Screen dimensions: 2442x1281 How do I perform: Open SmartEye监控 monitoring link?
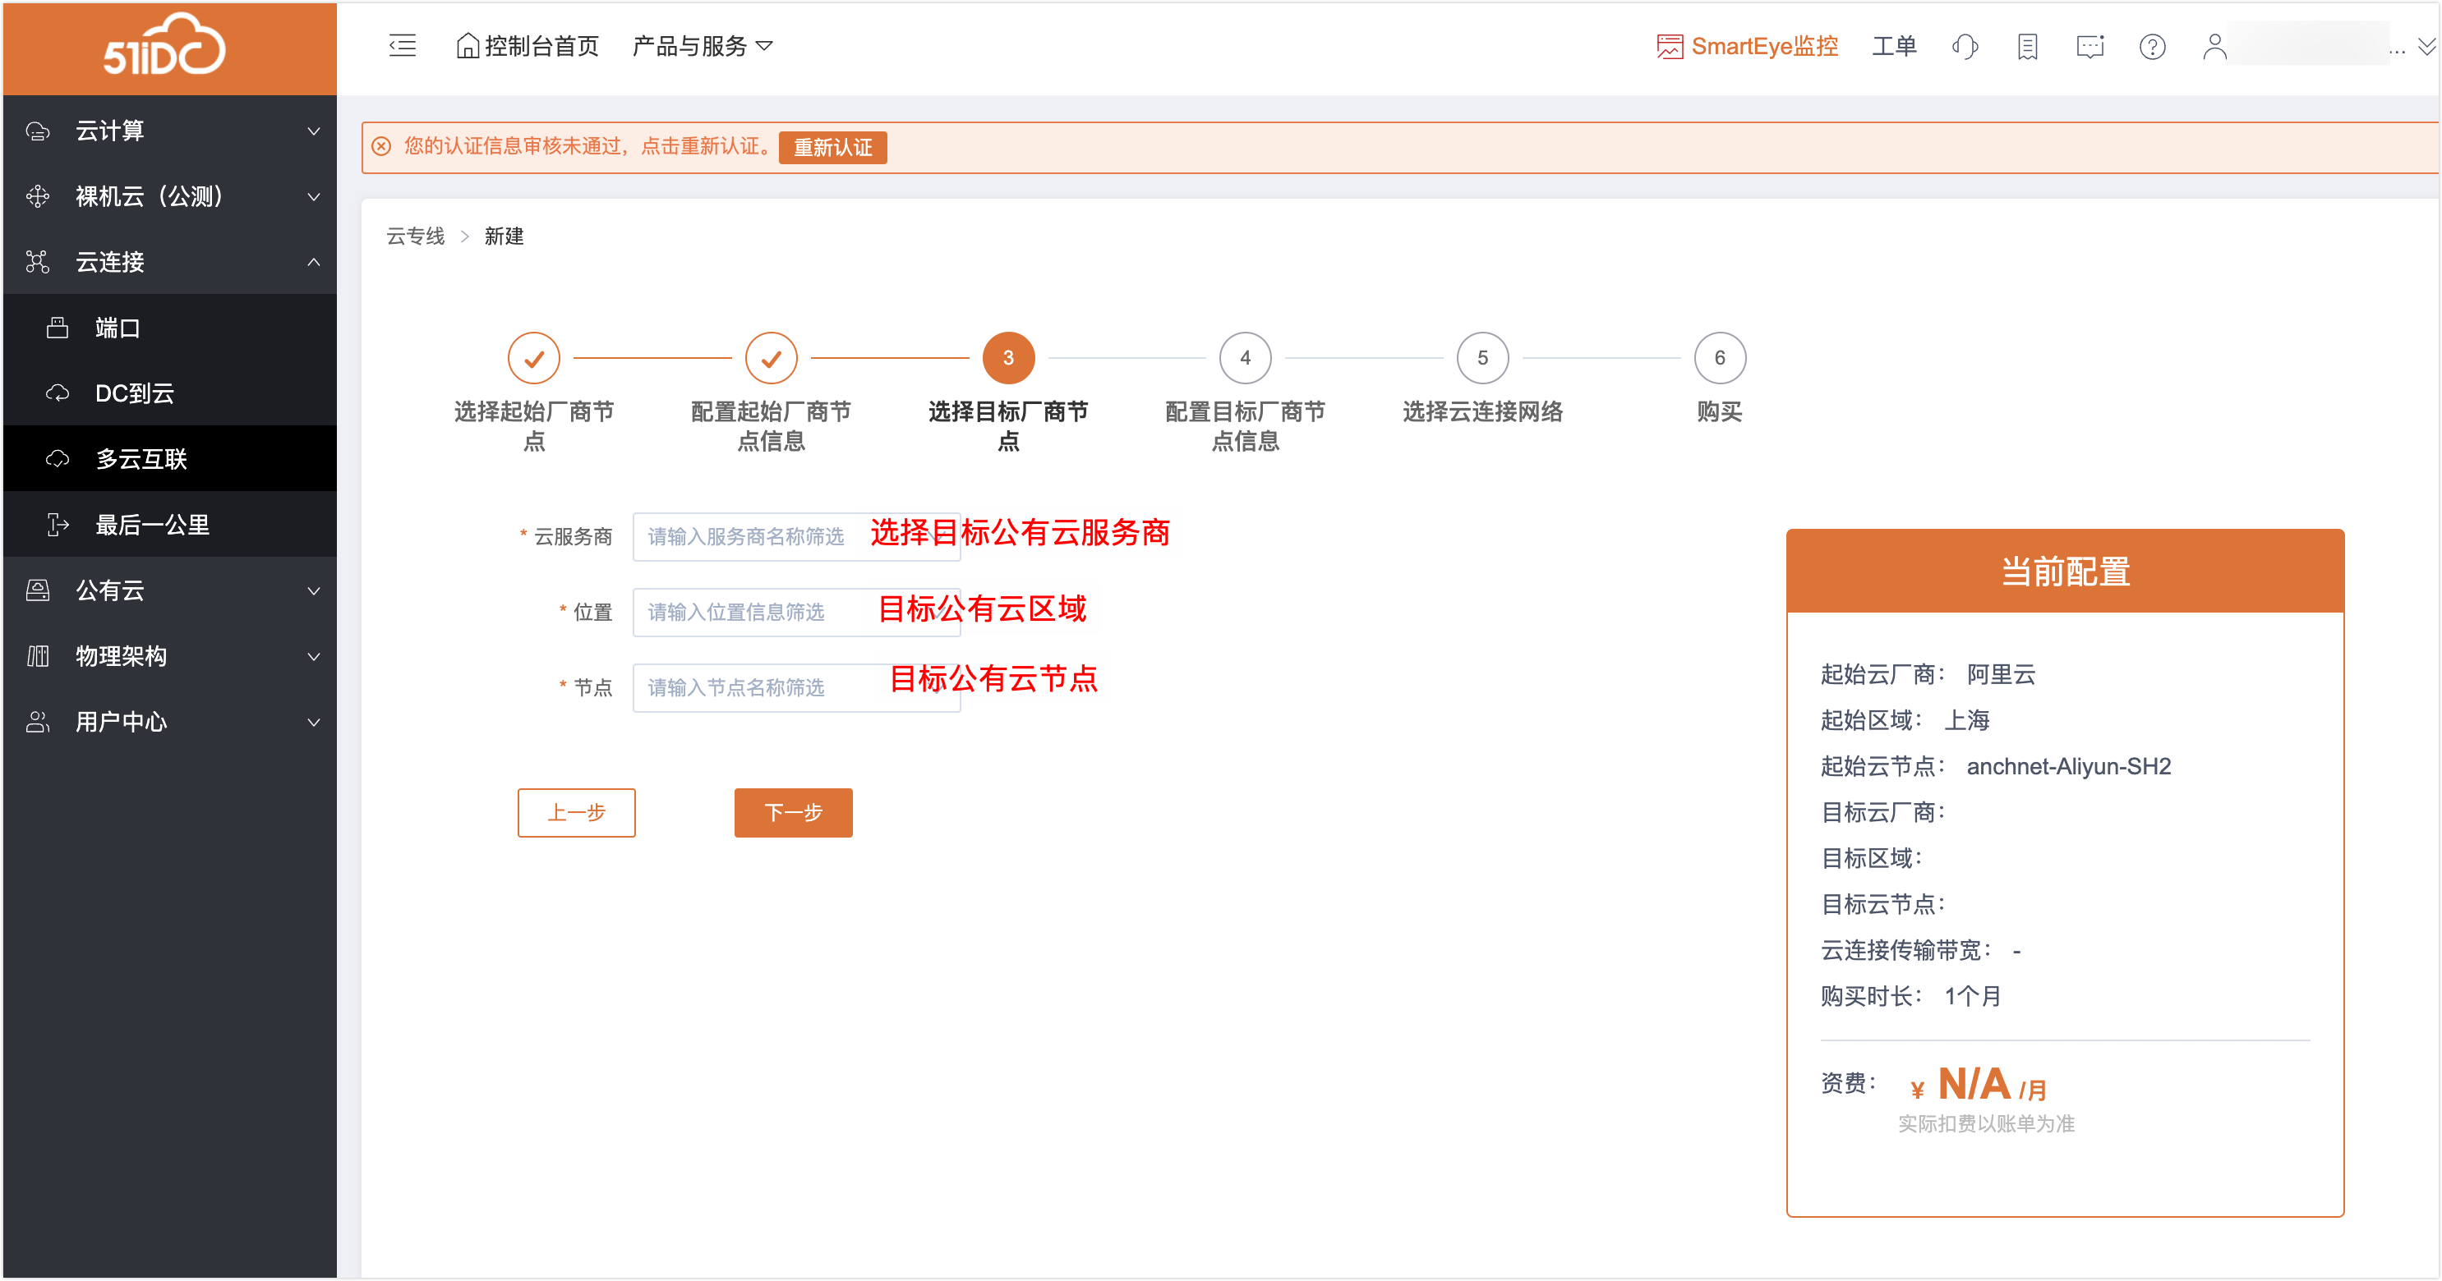(1746, 47)
